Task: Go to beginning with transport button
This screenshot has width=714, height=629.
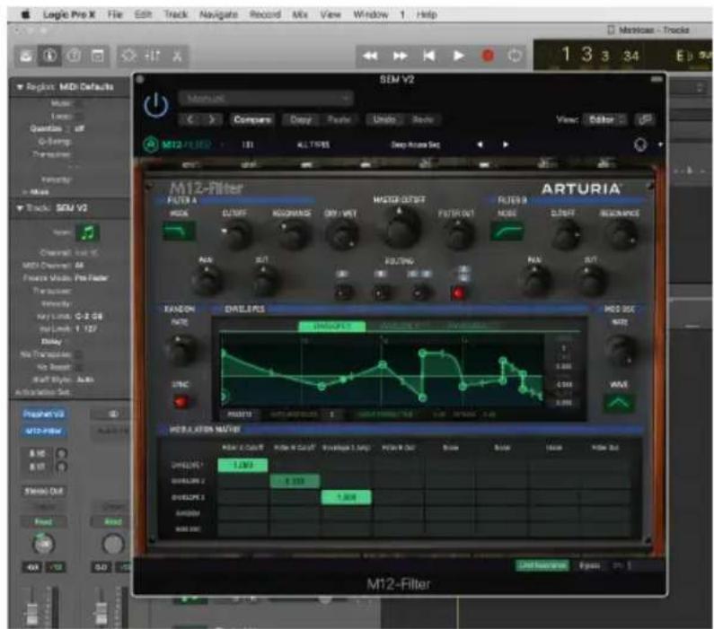Action: pyautogui.click(x=429, y=56)
